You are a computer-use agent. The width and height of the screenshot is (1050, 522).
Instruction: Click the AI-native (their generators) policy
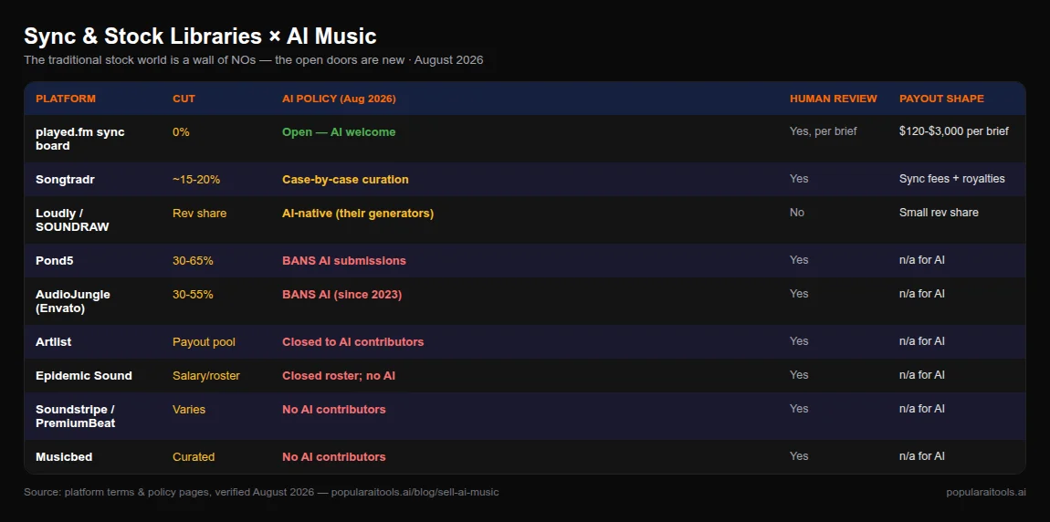point(358,213)
